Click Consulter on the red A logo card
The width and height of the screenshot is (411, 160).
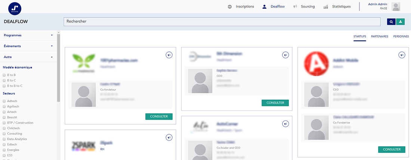pyautogui.click(x=392, y=150)
